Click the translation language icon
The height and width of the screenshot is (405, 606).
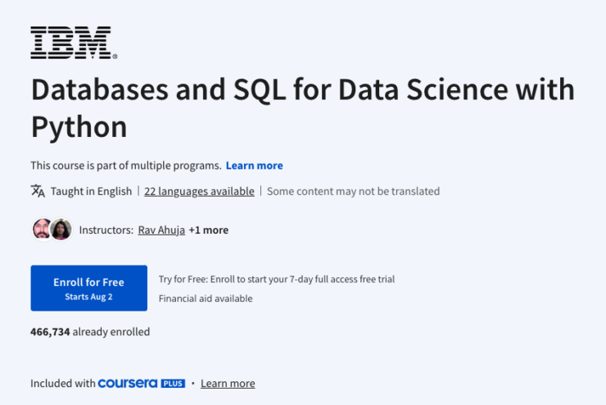tap(38, 191)
